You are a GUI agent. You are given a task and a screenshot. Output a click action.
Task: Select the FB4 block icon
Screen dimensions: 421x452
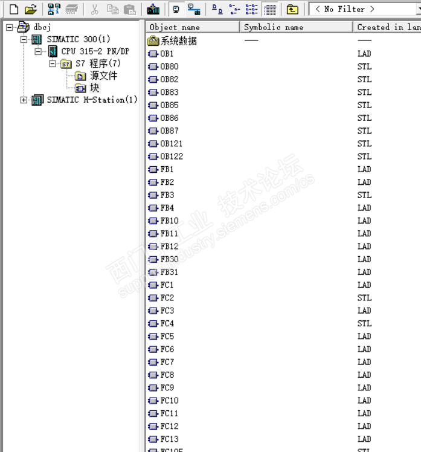(x=153, y=208)
